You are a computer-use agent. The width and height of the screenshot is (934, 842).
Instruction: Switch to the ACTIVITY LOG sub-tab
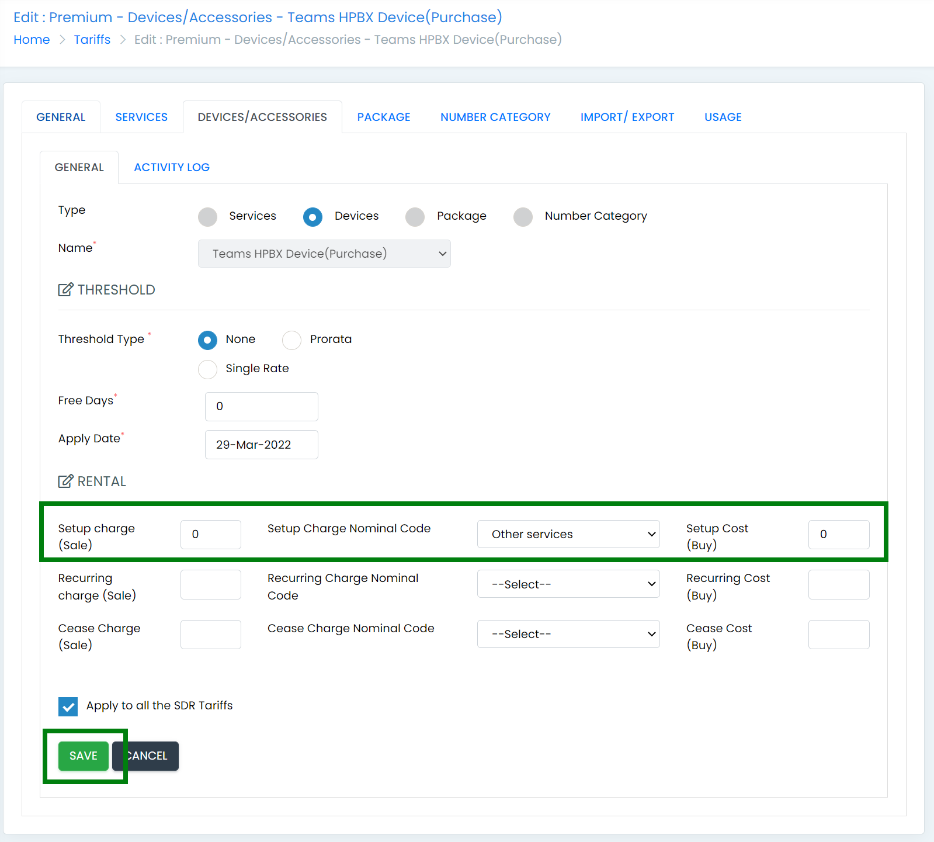172,167
